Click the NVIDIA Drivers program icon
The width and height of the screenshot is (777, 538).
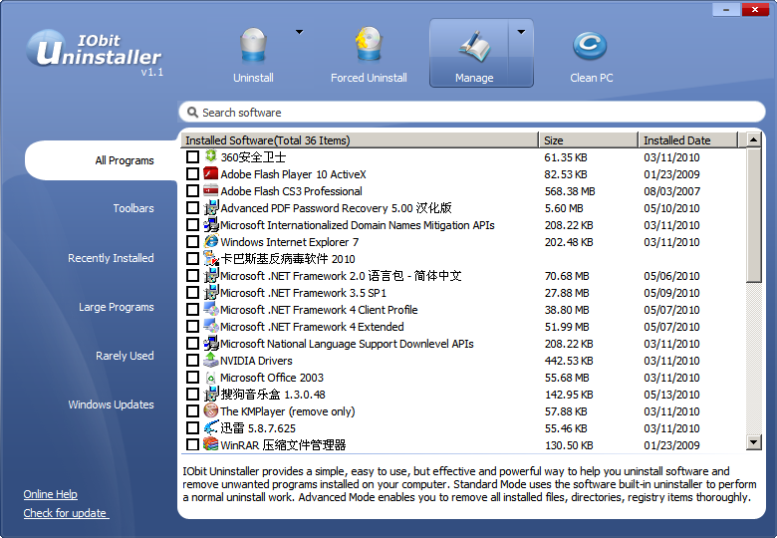pyautogui.click(x=211, y=361)
